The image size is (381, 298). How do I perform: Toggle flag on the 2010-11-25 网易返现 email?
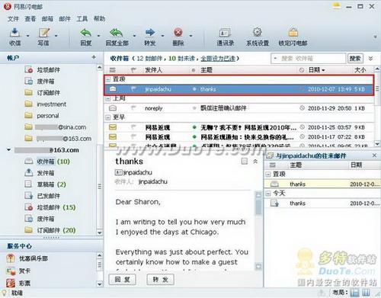(x=133, y=127)
